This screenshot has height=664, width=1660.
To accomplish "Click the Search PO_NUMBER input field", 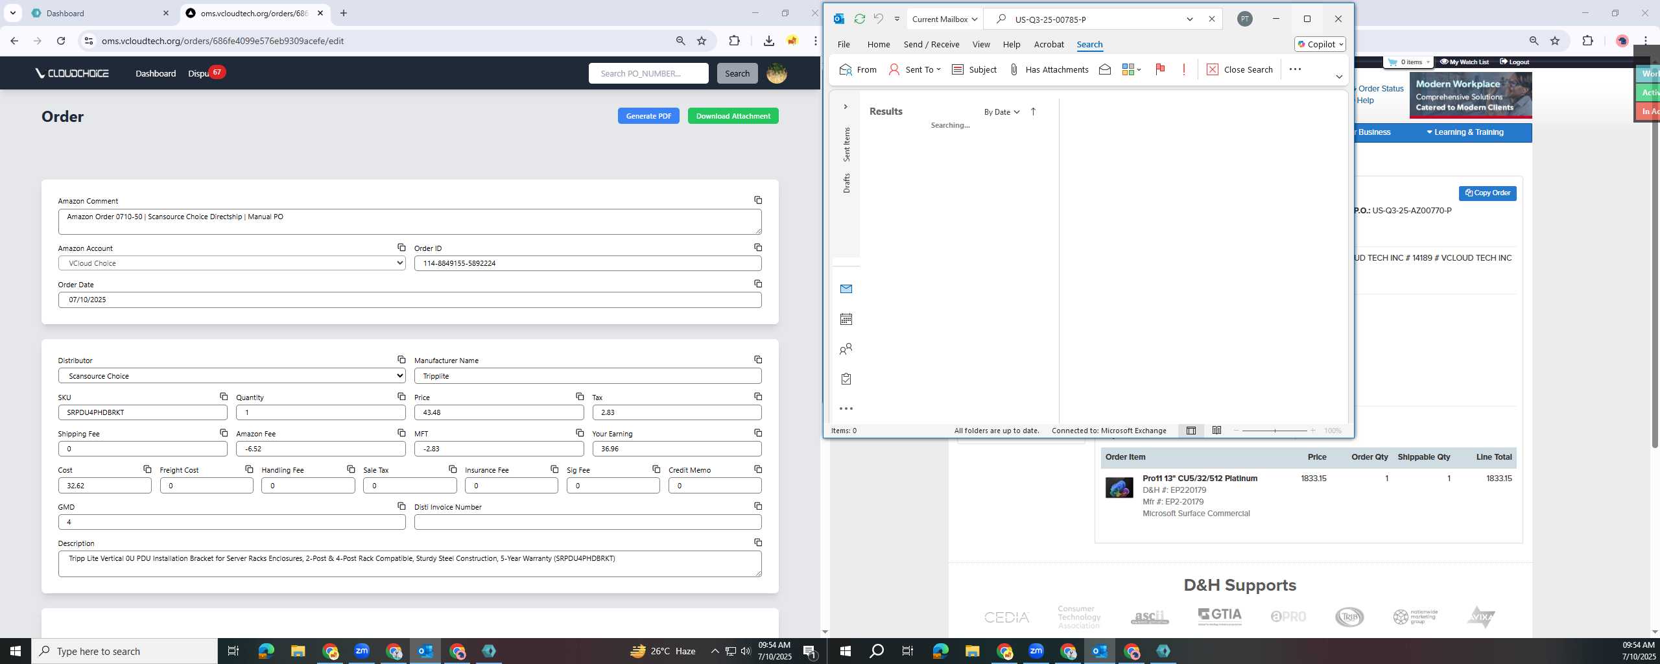I will pos(648,73).
